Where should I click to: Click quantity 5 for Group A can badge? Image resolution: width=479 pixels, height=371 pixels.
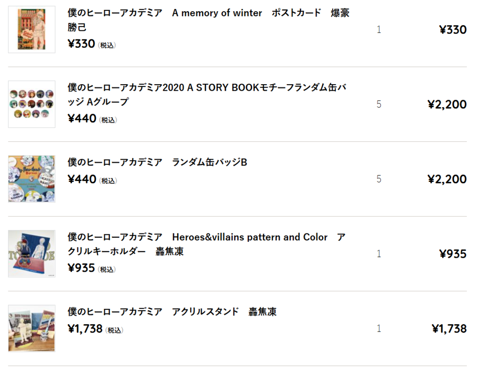(379, 104)
